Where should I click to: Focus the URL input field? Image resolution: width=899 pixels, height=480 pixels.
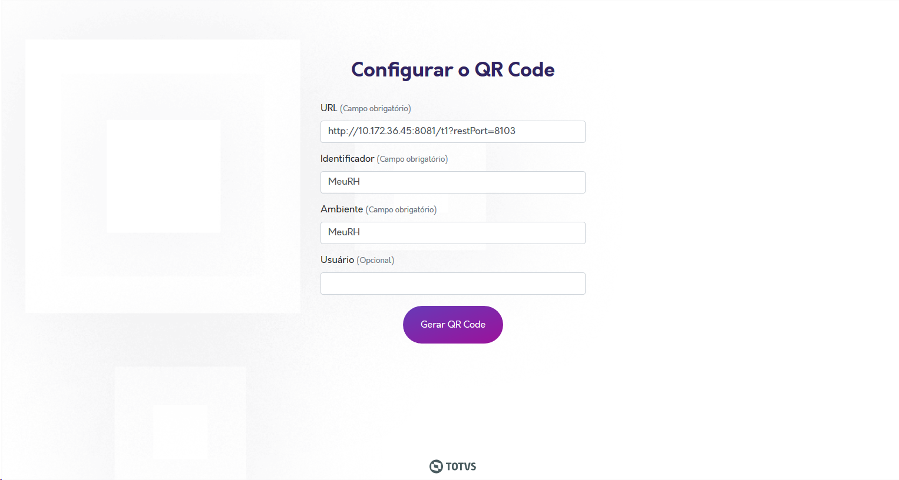click(x=452, y=132)
